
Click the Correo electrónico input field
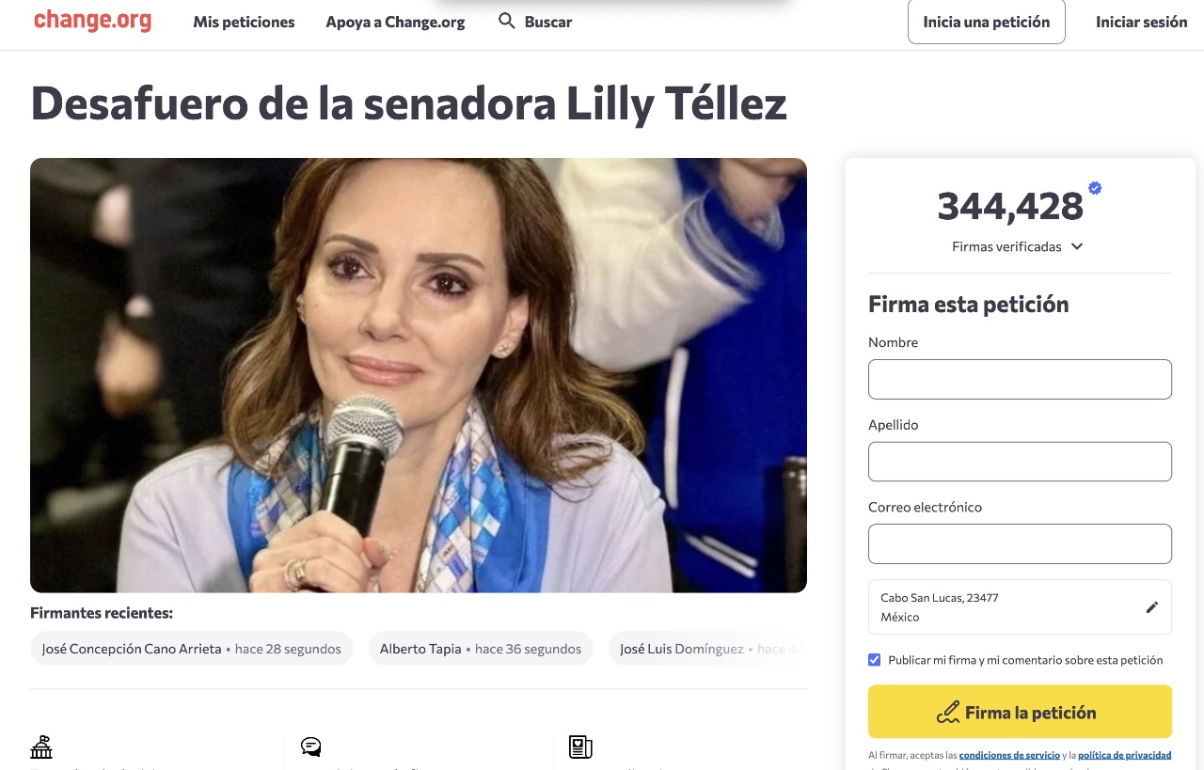coord(1020,543)
